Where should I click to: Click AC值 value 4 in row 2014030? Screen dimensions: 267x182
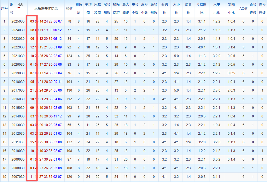[x=244, y=116]
